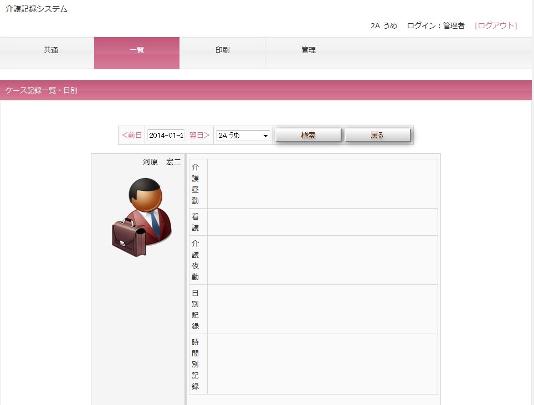534x405 pixels.
Task: Click the 介護記録システム title
Action: point(37,9)
